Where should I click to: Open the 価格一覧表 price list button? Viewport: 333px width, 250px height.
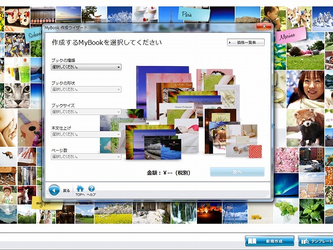tap(246, 42)
